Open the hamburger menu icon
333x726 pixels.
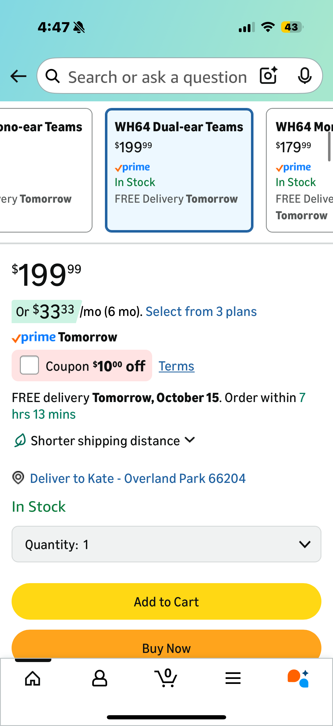coord(233,678)
